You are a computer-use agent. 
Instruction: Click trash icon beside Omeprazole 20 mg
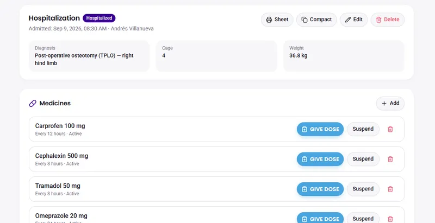(390, 219)
